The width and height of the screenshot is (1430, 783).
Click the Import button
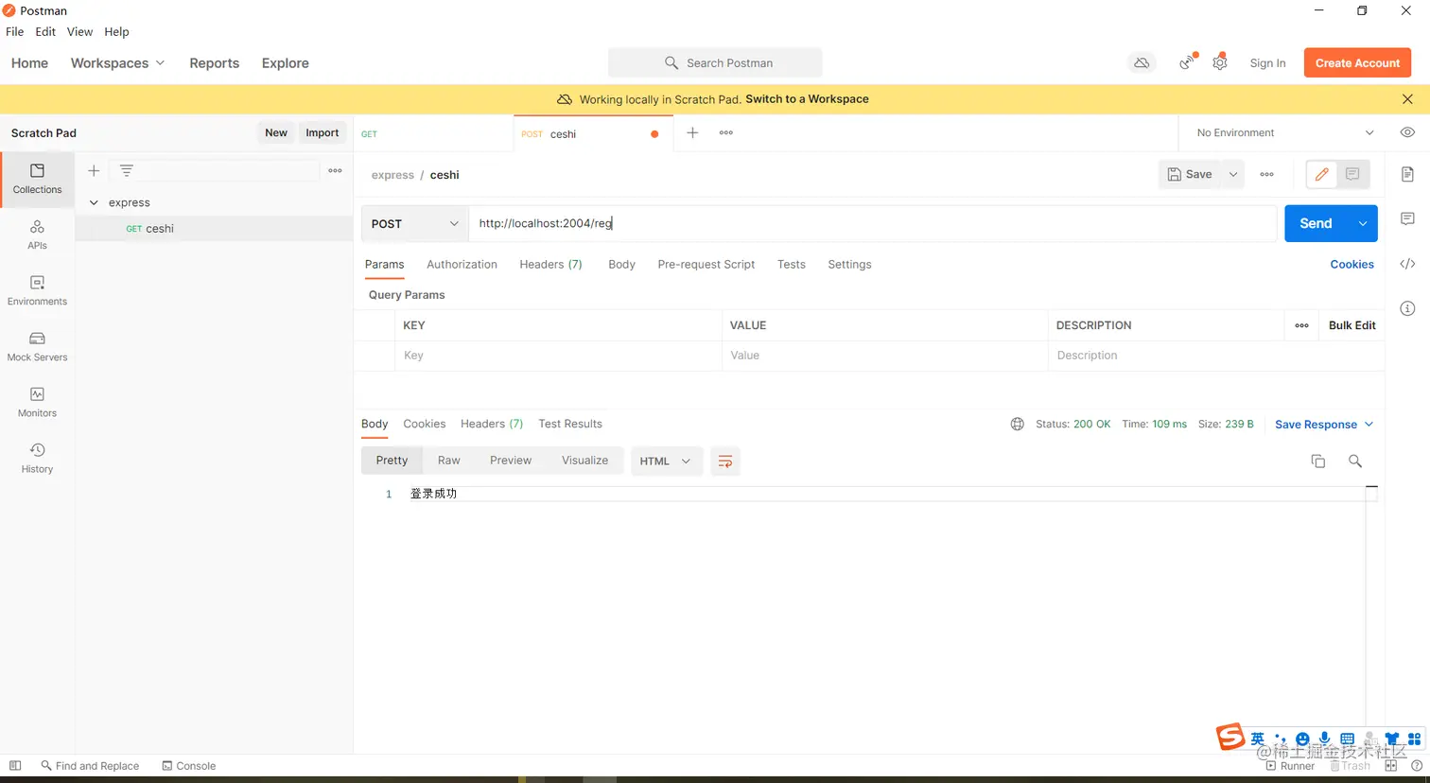pos(322,133)
